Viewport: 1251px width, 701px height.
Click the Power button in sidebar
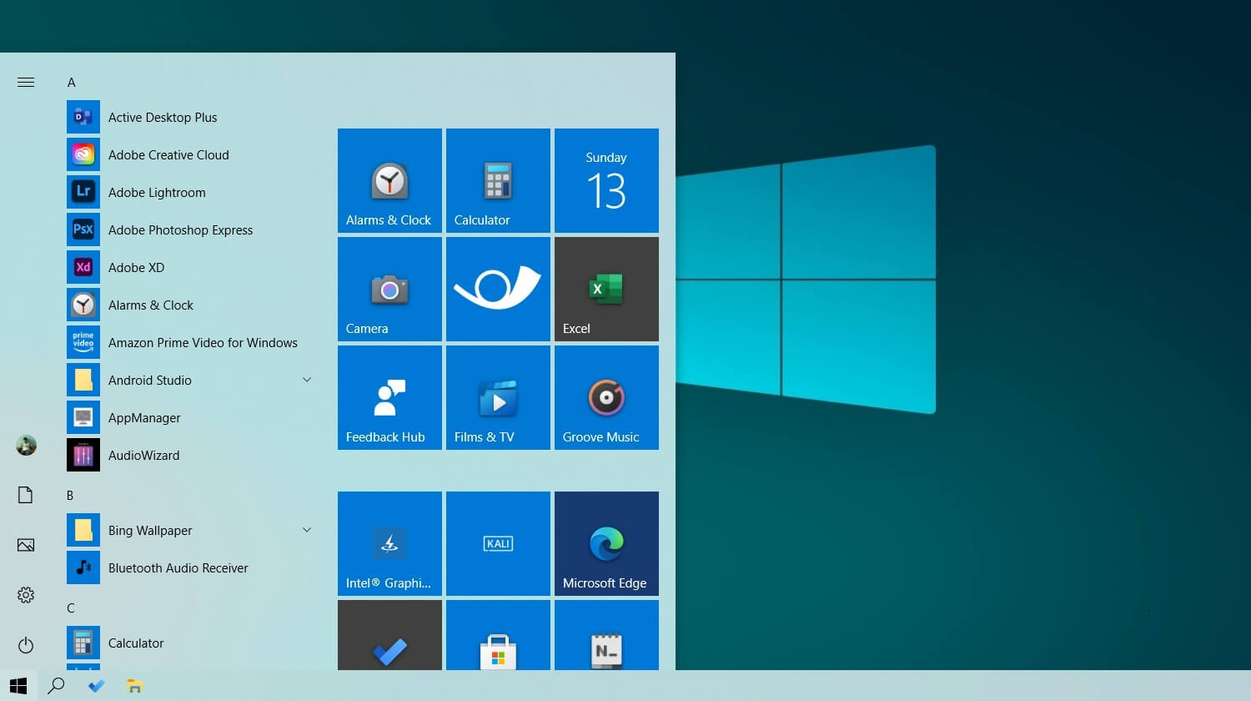coord(26,645)
